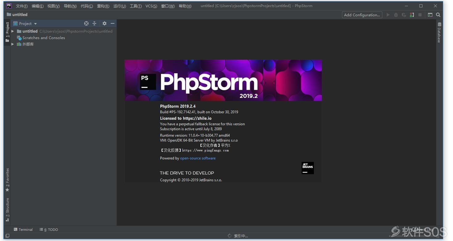Viewport: 453px width, 241px height.
Task: Click the TODO list icon in the bottom bar
Action: coord(41,229)
